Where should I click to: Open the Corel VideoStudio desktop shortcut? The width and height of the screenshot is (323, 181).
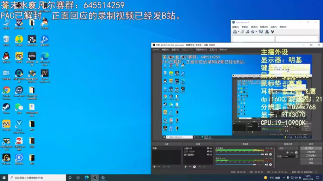coord(19,127)
